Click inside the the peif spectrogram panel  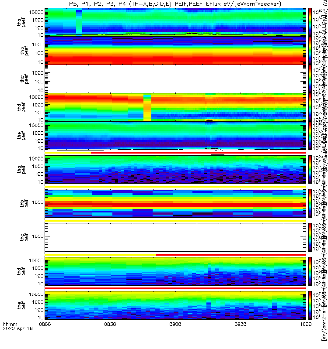pos(175,305)
